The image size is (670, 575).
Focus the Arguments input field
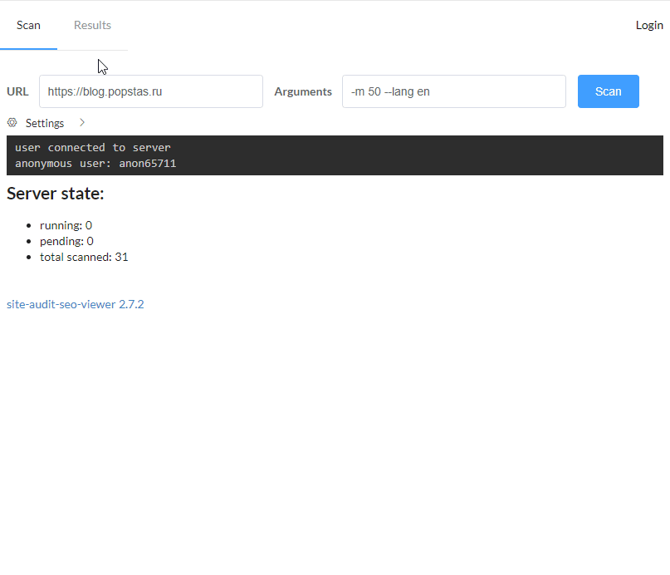coord(453,91)
